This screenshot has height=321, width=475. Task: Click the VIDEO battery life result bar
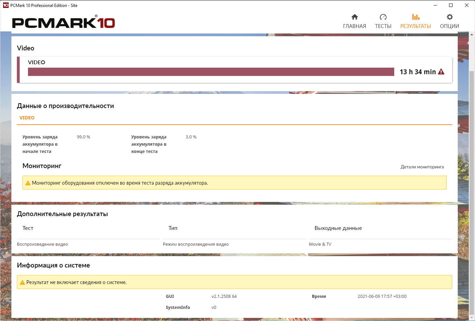pos(211,72)
